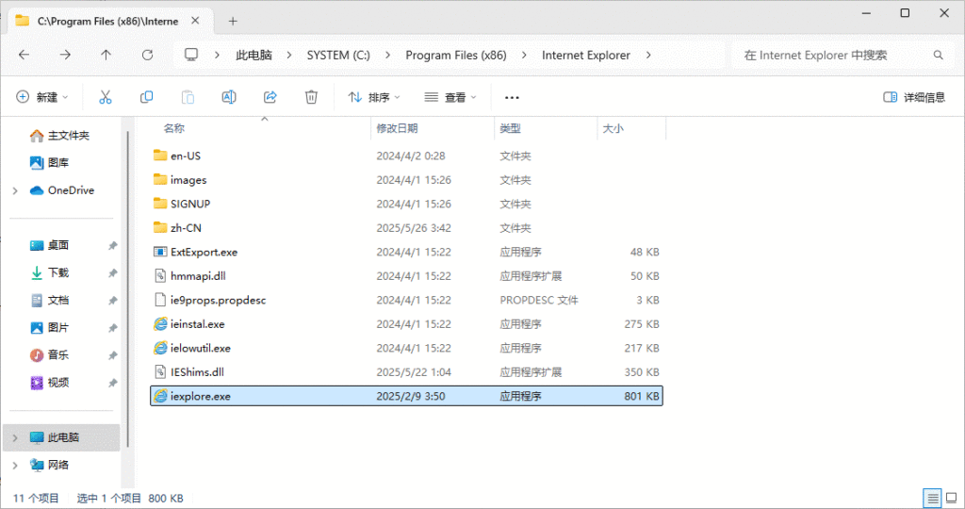
Task: Switch to details list view icon
Action: (x=933, y=498)
